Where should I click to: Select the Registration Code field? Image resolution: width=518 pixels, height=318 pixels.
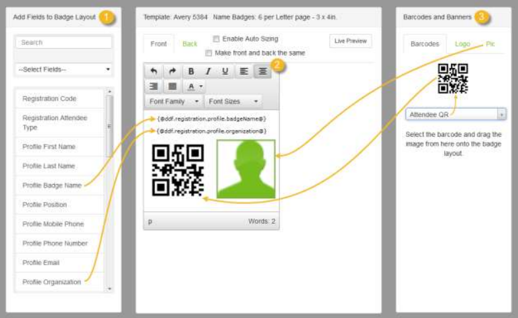click(x=59, y=98)
